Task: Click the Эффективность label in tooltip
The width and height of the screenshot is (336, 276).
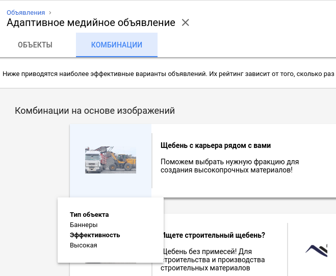Action: coord(95,235)
